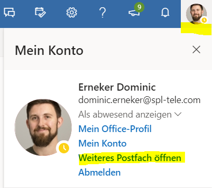Click the yellow away status badge on the header avatar
This screenshot has height=188, width=212.
pos(204,20)
